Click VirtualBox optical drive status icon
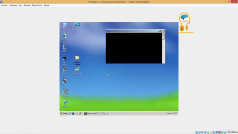This screenshot has height=134, width=238. [200, 132]
